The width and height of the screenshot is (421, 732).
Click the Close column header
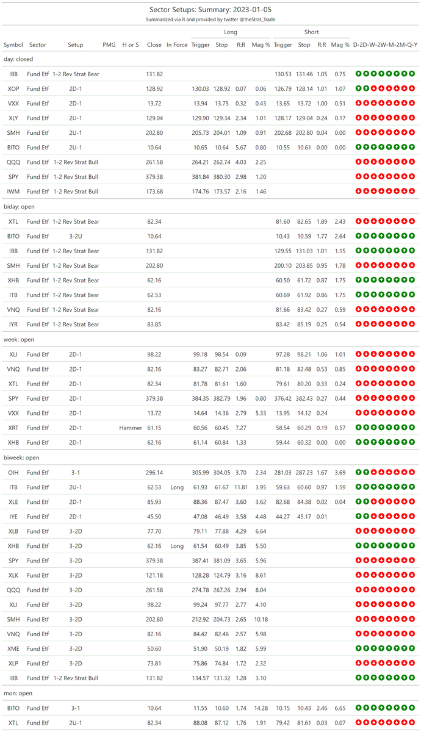154,45
